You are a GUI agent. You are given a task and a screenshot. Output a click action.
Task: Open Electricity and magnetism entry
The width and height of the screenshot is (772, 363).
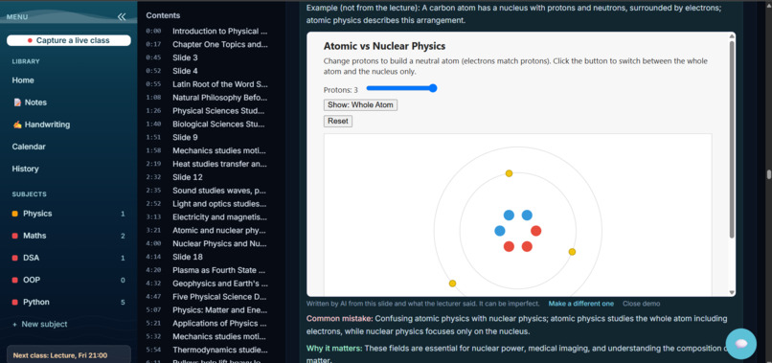(207, 217)
